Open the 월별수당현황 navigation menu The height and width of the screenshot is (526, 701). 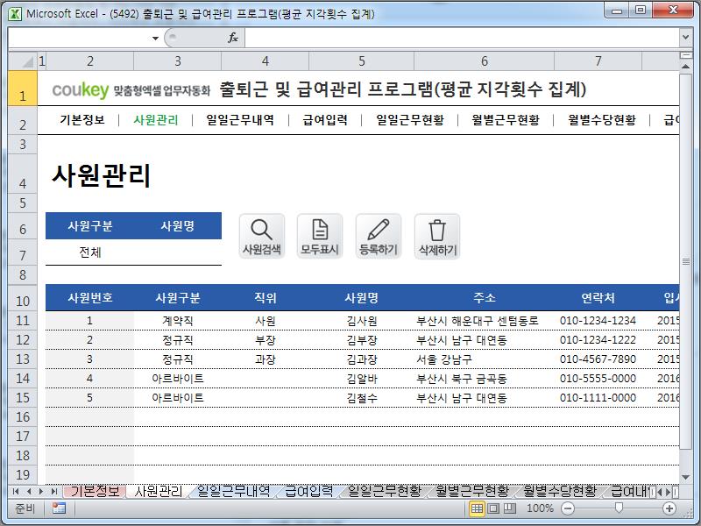point(602,120)
